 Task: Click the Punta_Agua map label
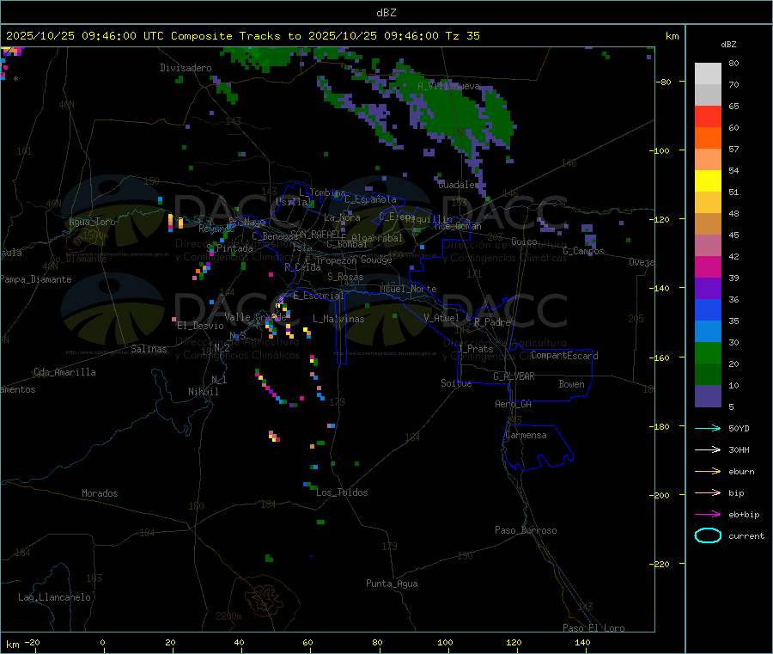click(x=392, y=584)
